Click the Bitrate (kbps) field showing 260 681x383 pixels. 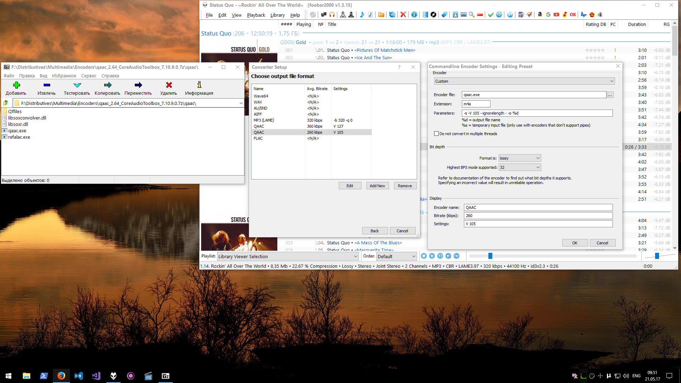click(x=538, y=216)
